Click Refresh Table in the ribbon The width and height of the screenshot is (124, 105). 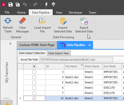pyautogui.click(x=8, y=25)
